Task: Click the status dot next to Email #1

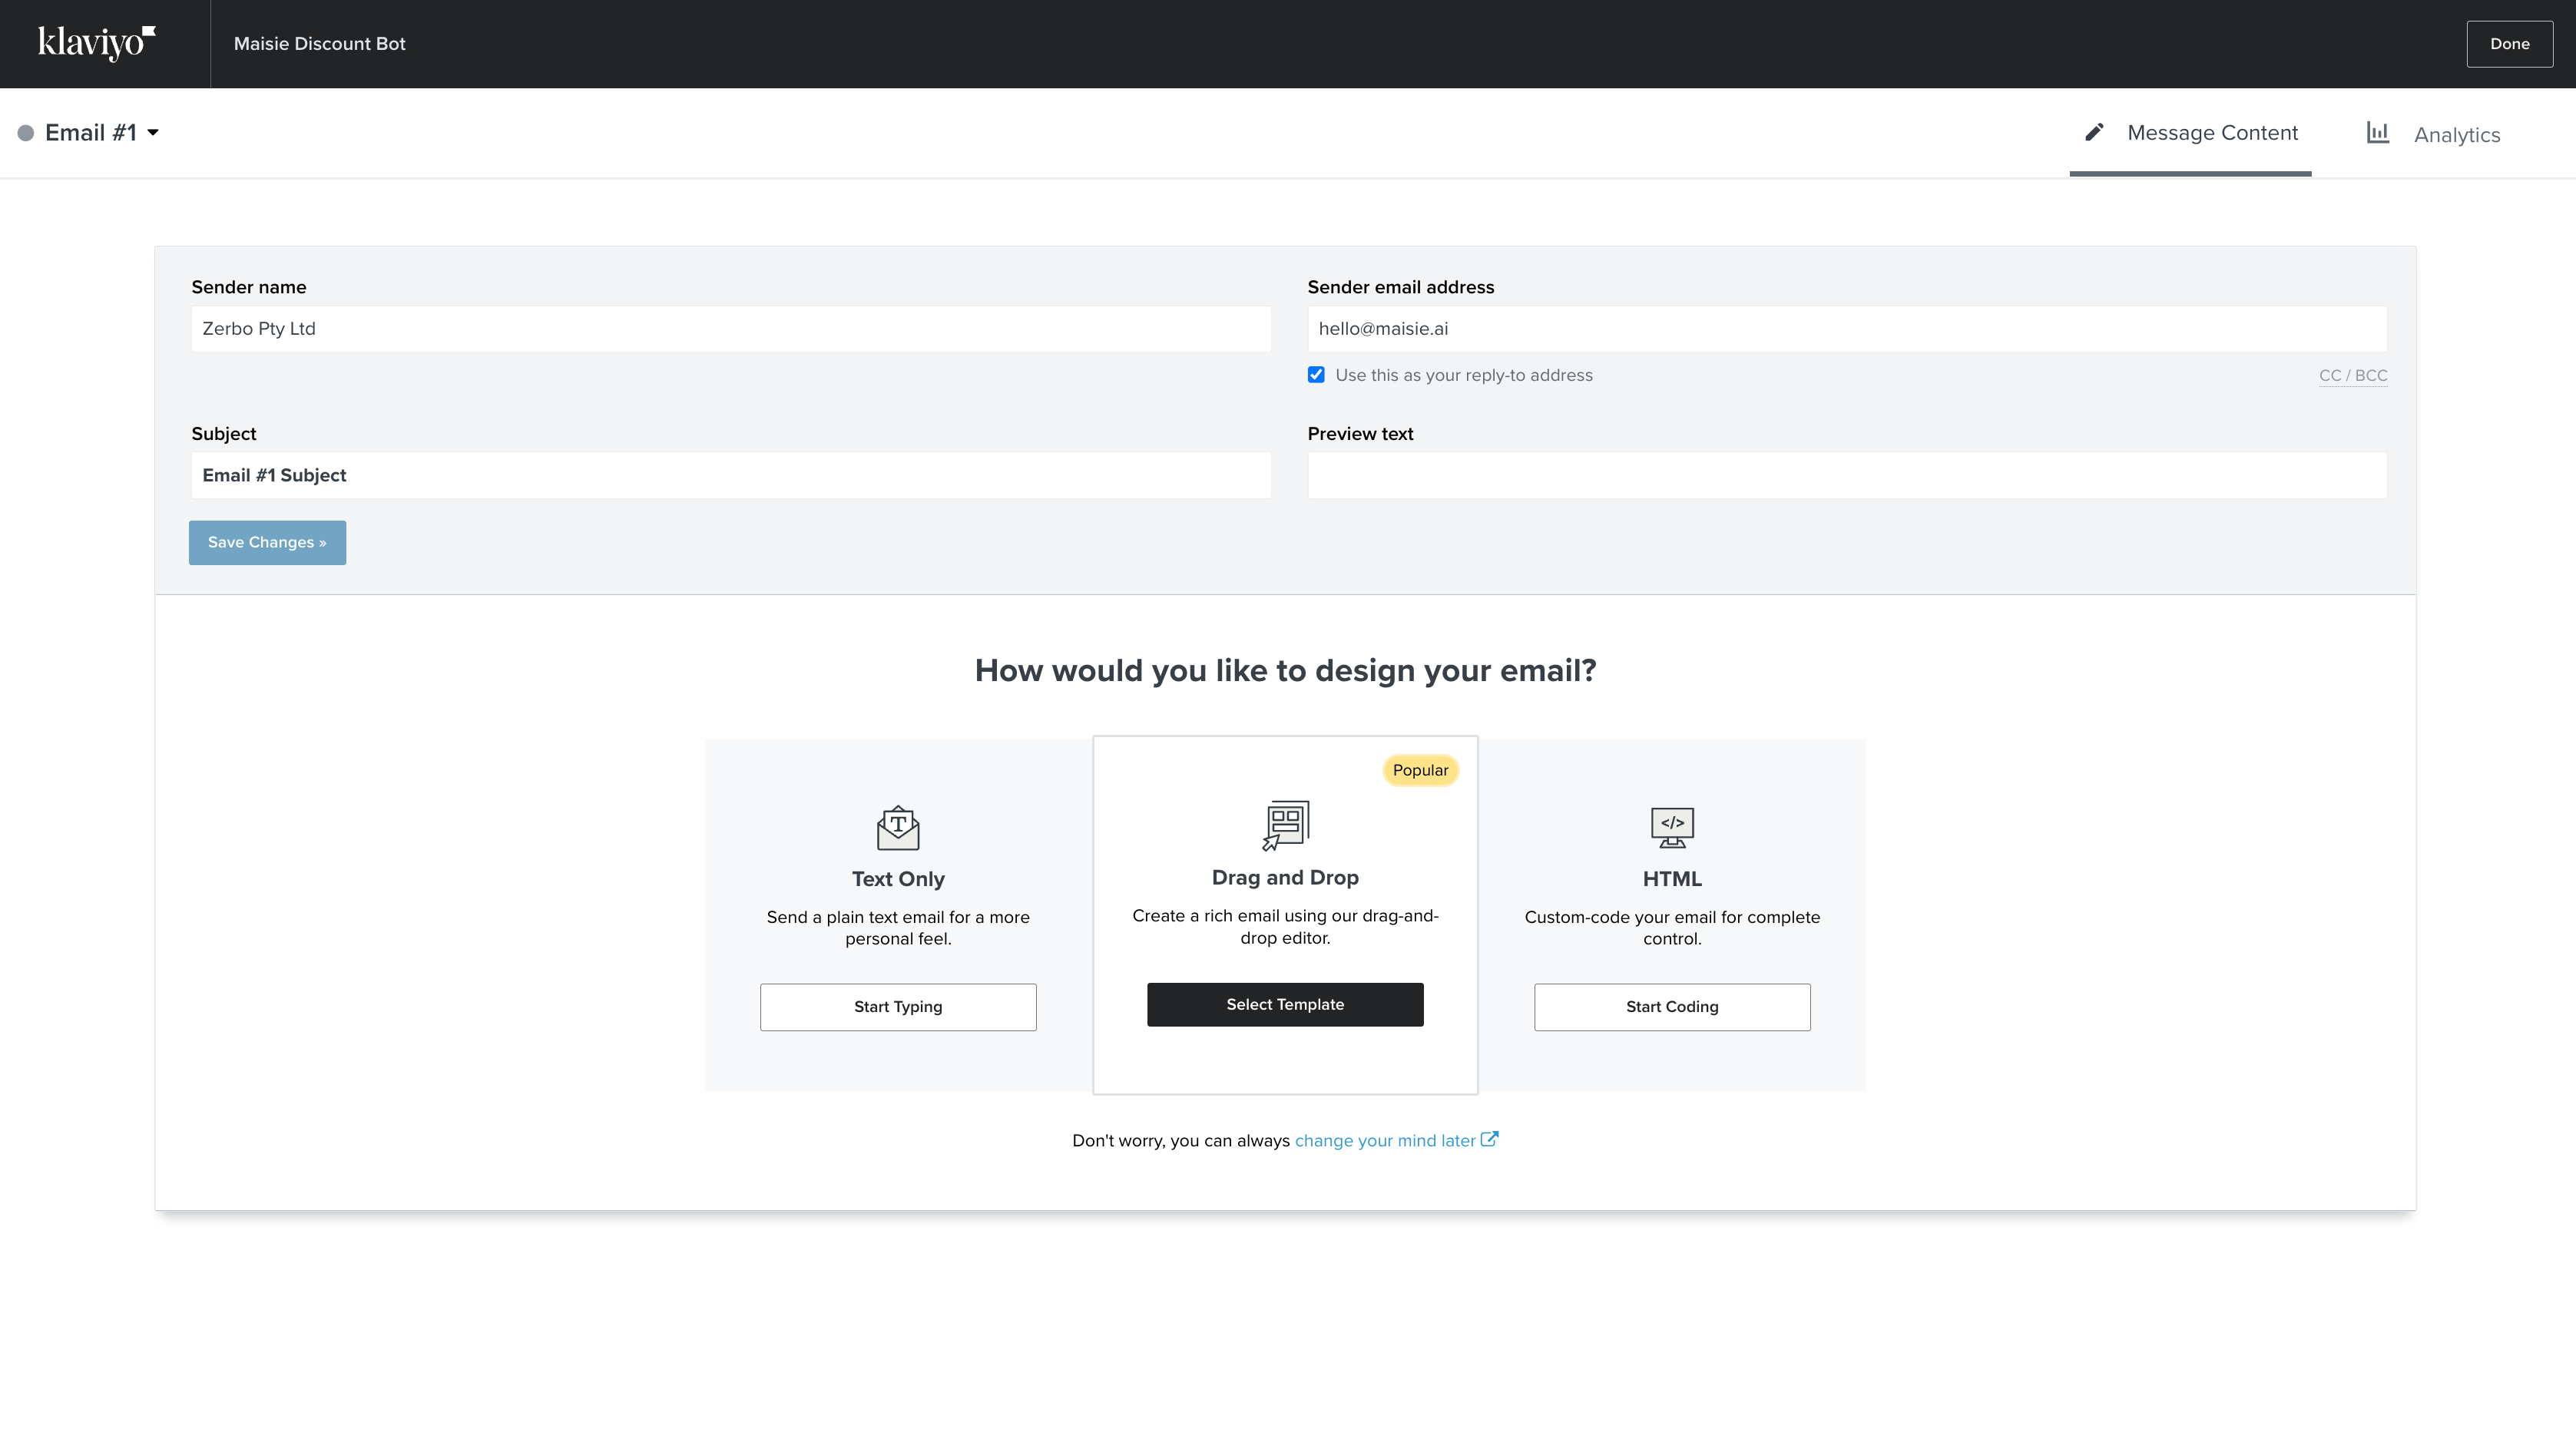Action: click(x=26, y=131)
